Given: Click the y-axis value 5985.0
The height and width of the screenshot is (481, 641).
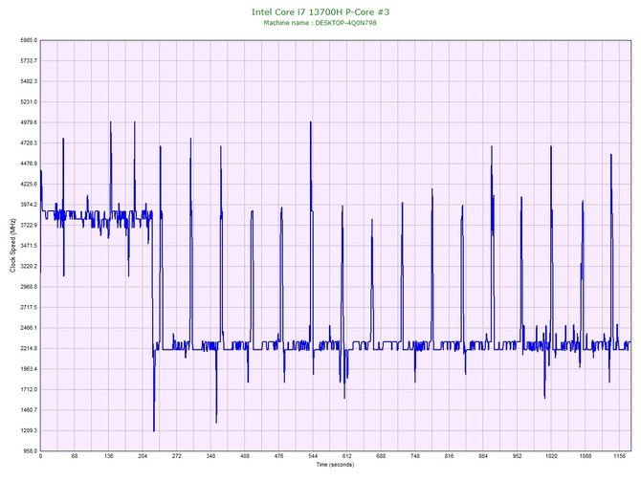Looking at the screenshot, I should coord(29,40).
